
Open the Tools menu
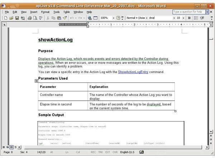point(56,12)
